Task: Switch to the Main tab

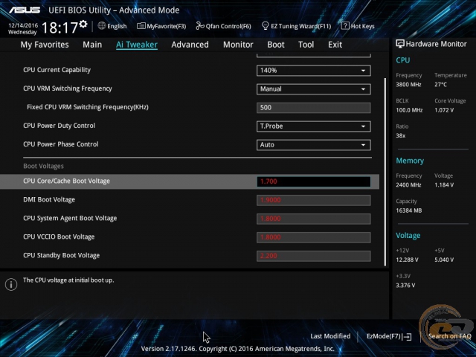Action: [x=92, y=45]
